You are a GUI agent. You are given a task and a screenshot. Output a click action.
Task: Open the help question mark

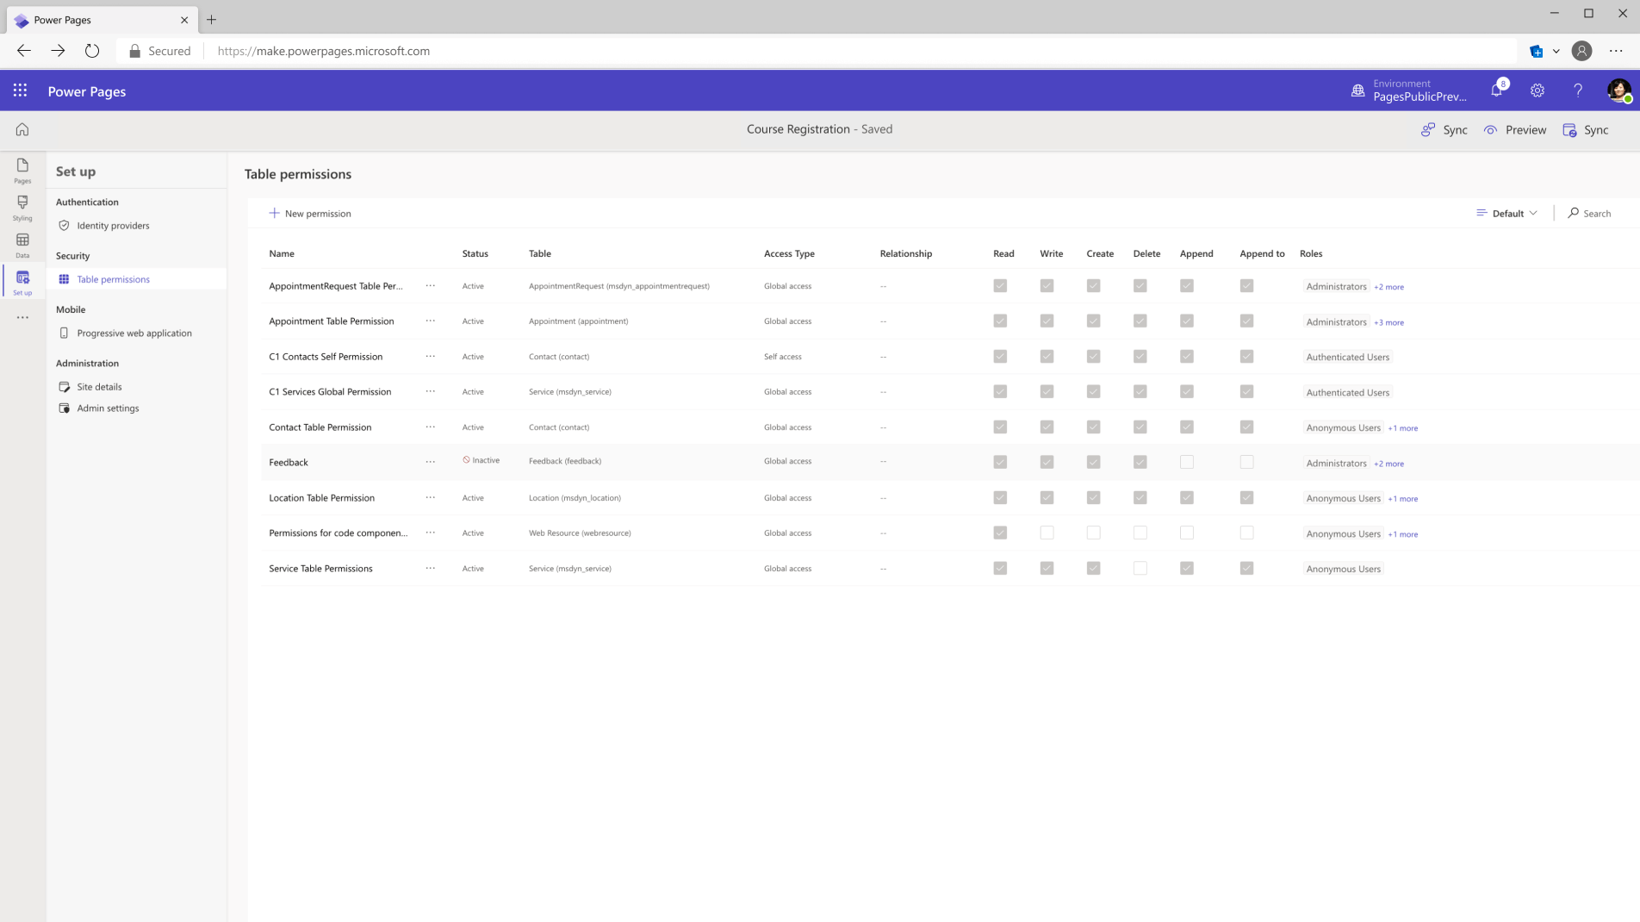coord(1578,90)
